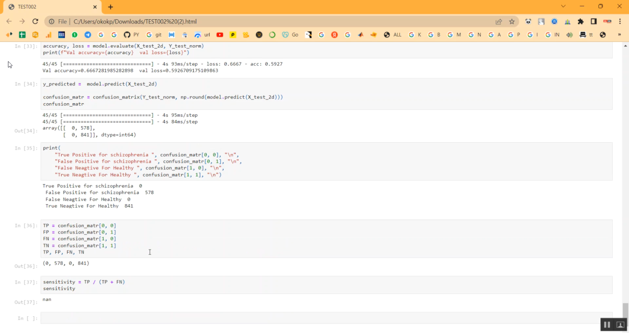
Task: Toggle the browser side panel
Action: click(x=594, y=21)
